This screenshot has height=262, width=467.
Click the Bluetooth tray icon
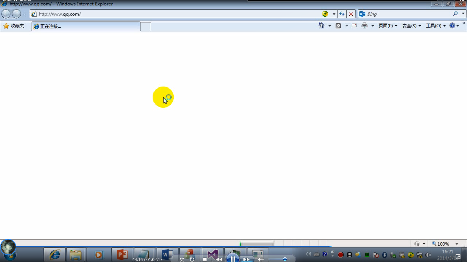[384, 255]
